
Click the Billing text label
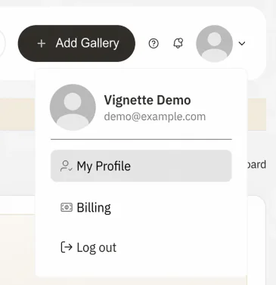pos(94,208)
